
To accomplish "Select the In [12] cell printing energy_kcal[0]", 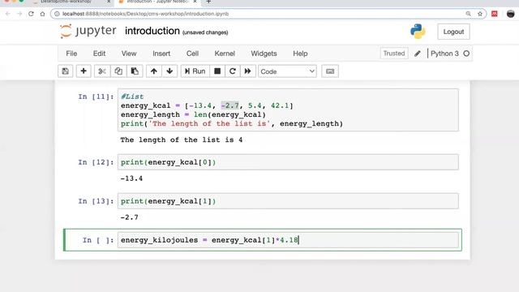I will (x=288, y=162).
